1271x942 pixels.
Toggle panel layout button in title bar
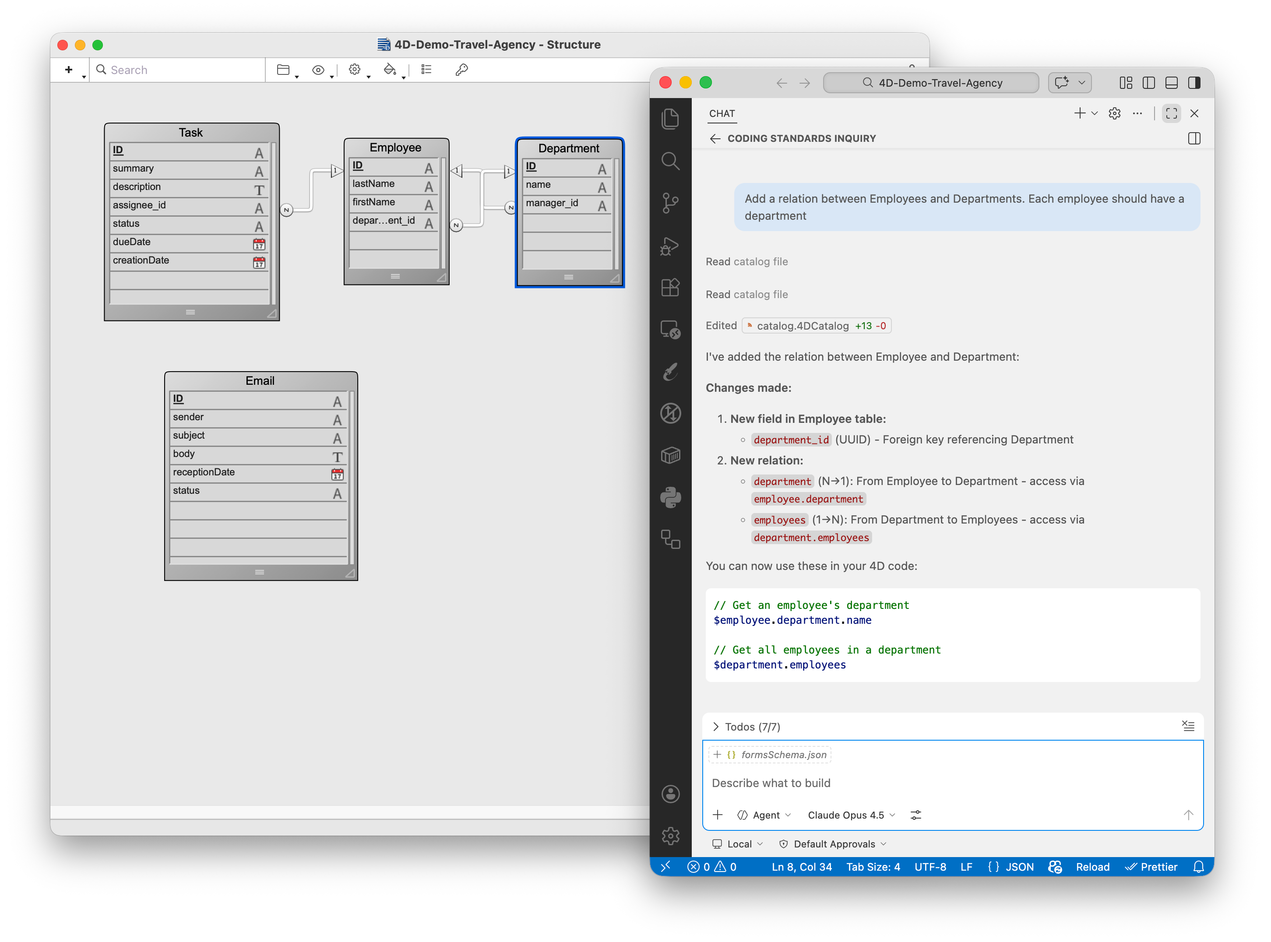pyautogui.click(x=1171, y=83)
